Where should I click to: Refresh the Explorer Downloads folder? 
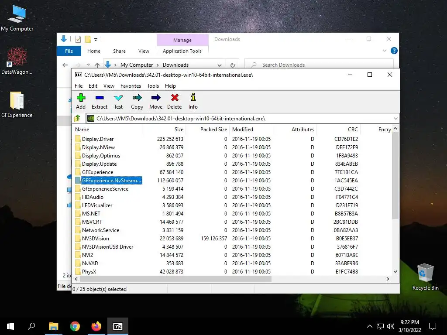[x=233, y=65]
